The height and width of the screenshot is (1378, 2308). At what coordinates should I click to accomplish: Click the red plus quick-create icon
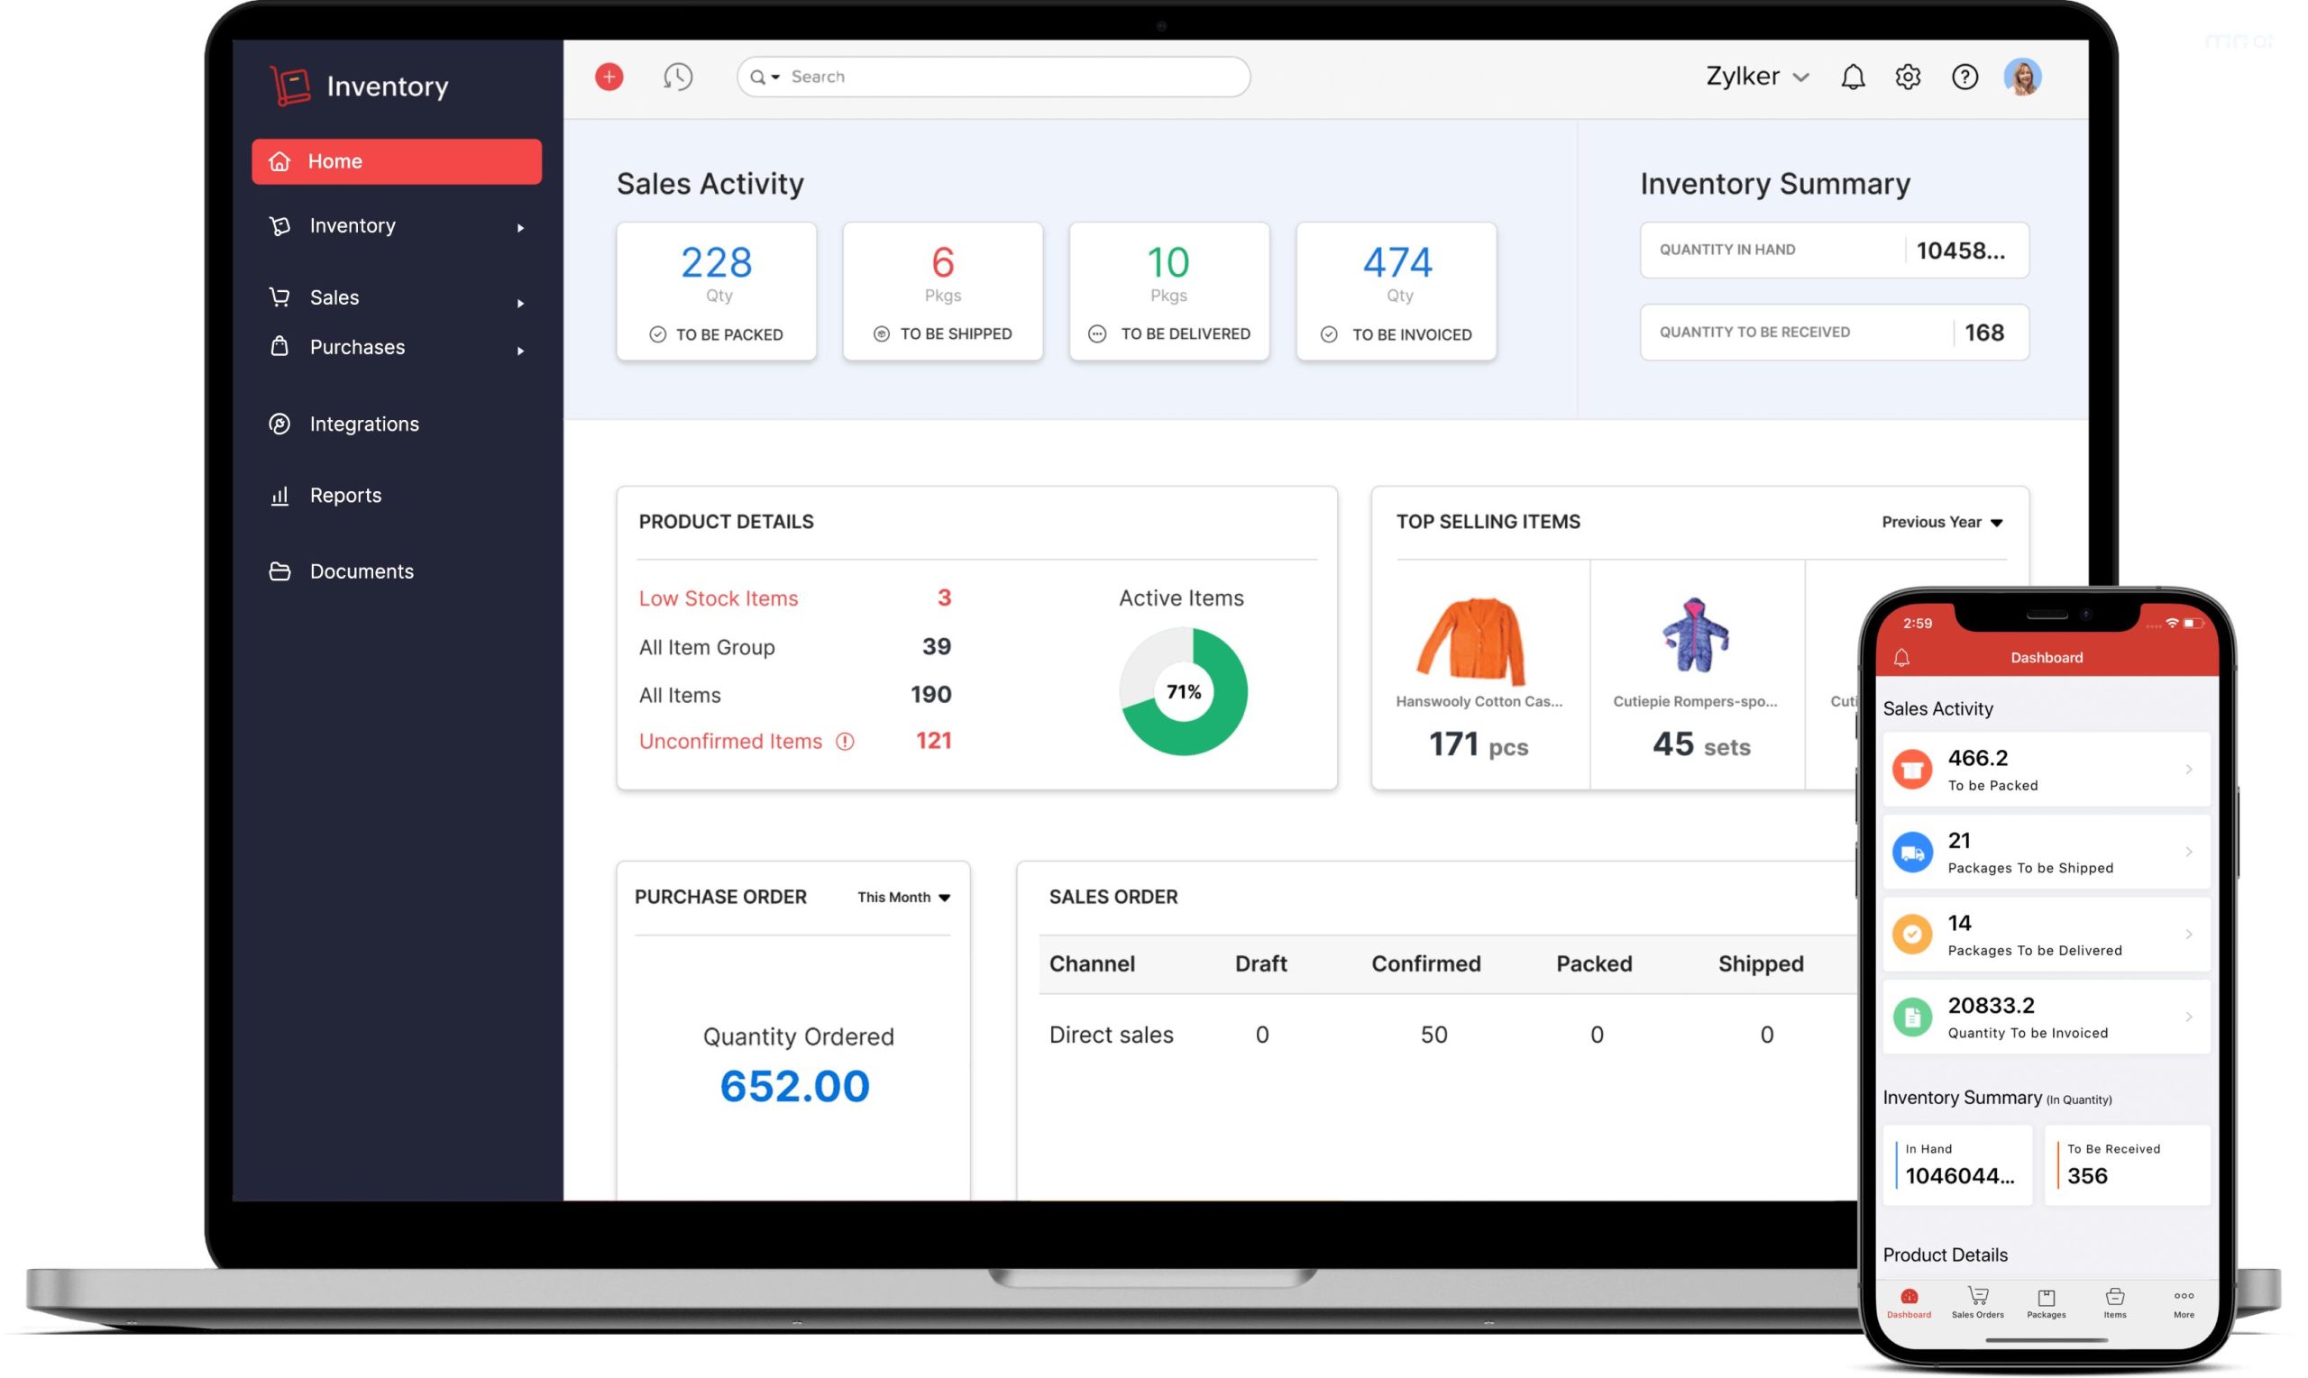click(x=609, y=78)
